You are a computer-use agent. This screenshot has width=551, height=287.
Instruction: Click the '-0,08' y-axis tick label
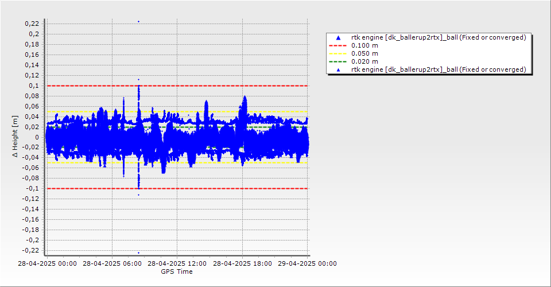coord(30,178)
